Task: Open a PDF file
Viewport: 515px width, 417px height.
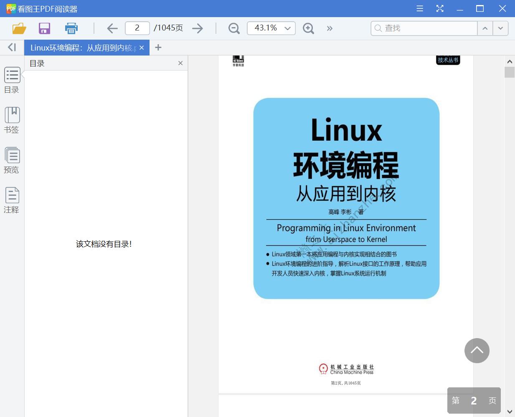Action: (x=19, y=28)
